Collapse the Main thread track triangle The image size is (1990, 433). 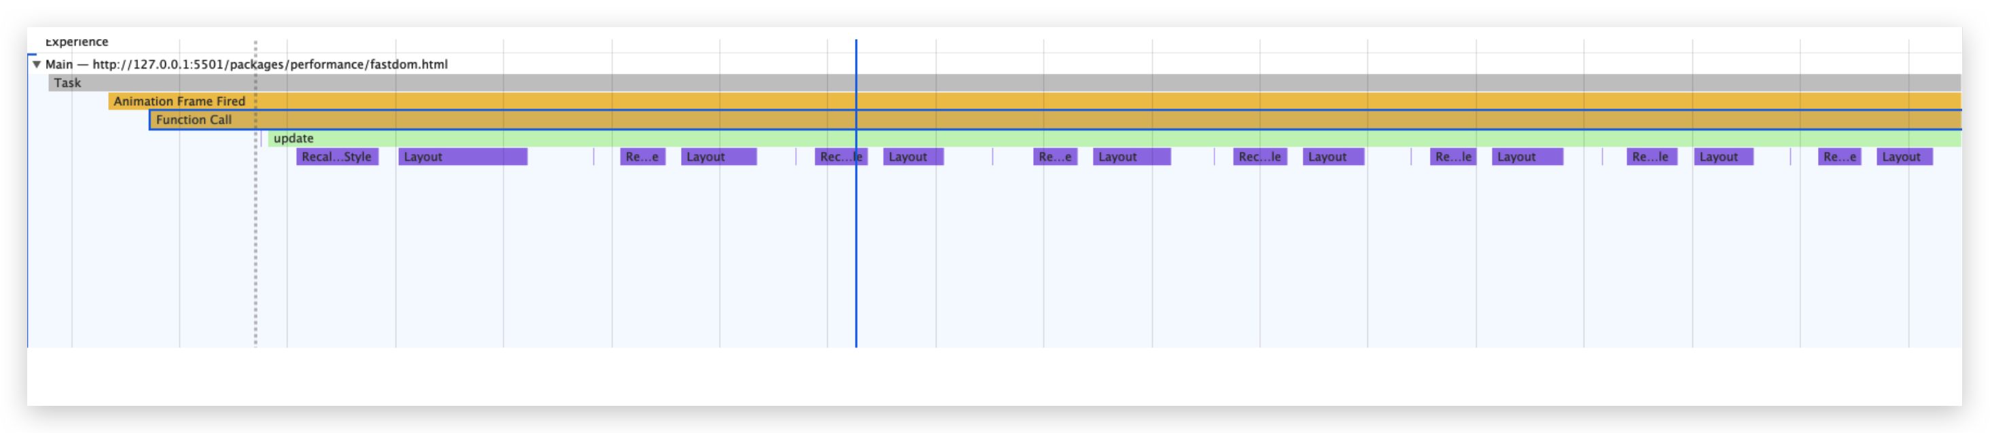pos(36,65)
